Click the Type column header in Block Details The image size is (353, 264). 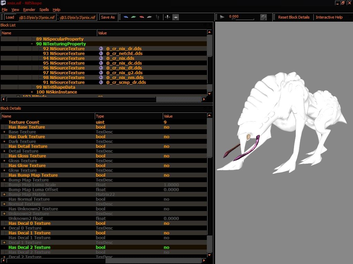(x=129, y=116)
